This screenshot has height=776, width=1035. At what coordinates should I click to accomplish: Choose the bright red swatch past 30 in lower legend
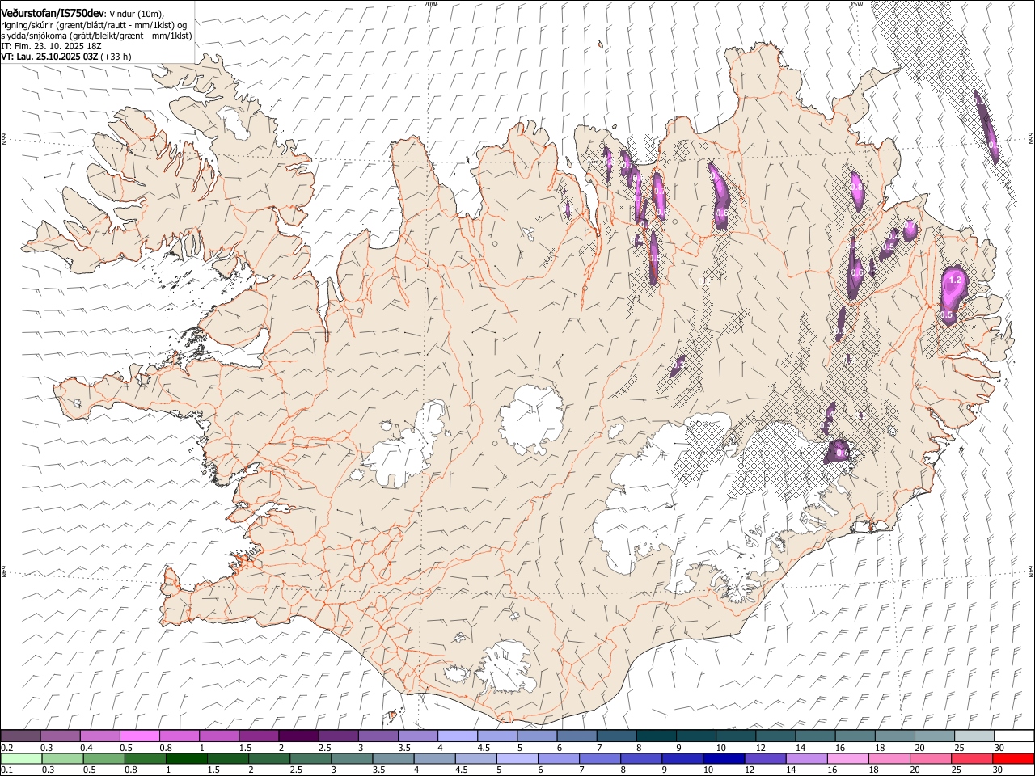1012,759
